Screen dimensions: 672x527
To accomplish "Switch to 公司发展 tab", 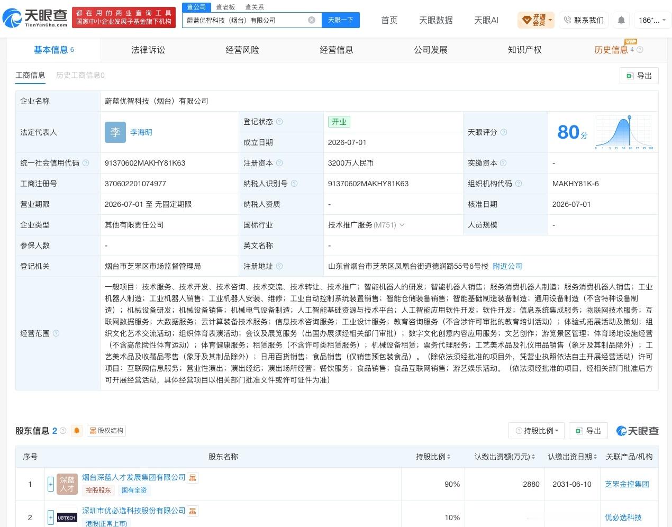I will (430, 50).
